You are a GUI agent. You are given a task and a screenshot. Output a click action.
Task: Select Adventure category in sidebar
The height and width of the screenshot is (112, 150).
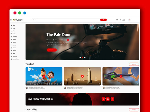pyautogui.click(x=15, y=37)
